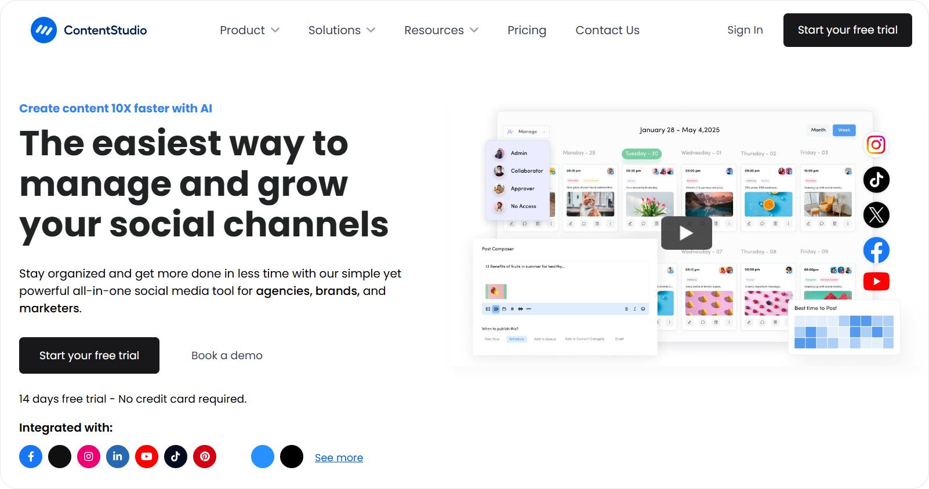The height and width of the screenshot is (489, 929).
Task: Click the floating Instagram logo beside the calendar
Action: coord(876,144)
